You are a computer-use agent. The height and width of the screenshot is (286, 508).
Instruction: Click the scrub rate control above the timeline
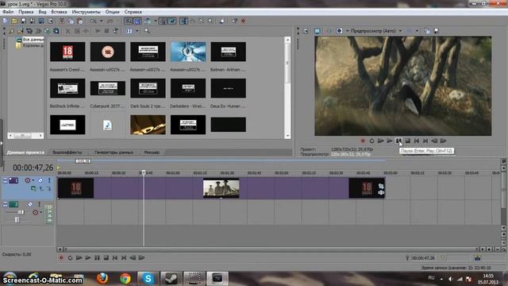83,161
